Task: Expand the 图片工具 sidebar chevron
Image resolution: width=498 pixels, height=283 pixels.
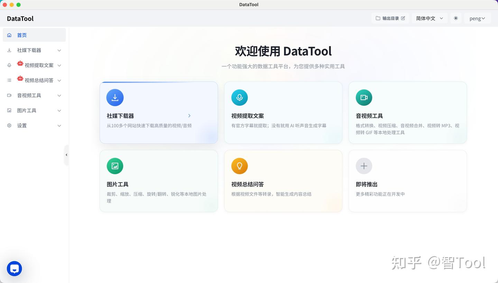Action: click(59, 111)
